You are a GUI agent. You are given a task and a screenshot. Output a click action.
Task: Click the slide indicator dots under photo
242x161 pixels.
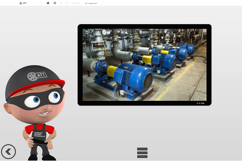point(201,103)
